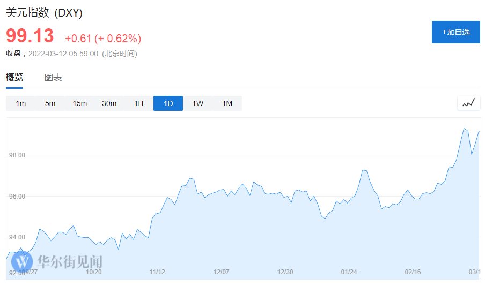
Task: Click the line chart type icon
Action: pyautogui.click(x=468, y=103)
